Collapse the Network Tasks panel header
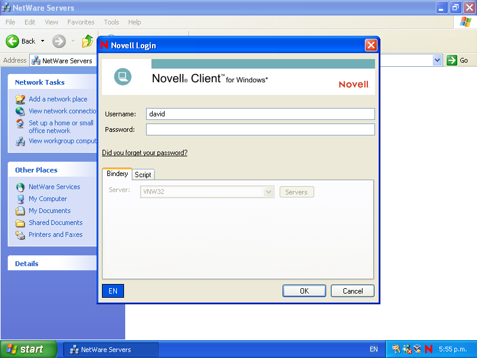Screen dimensions: 477x358 (52, 82)
